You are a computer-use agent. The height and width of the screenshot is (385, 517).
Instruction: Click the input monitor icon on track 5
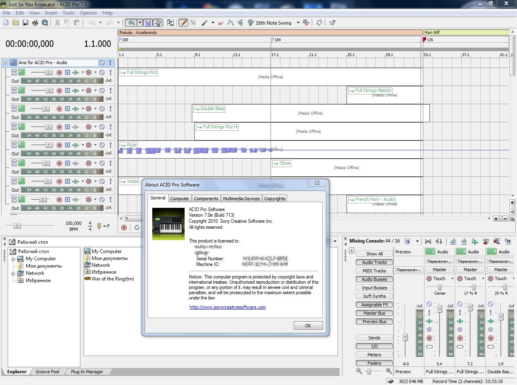click(67, 127)
